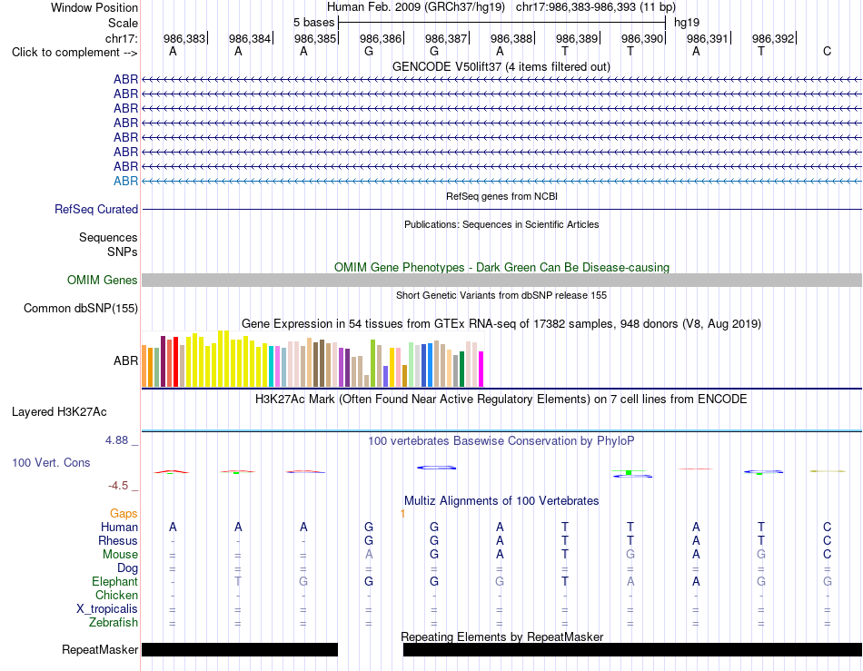The image size is (863, 671).
Task: Click the 'Window Position' label
Action: click(x=94, y=7)
